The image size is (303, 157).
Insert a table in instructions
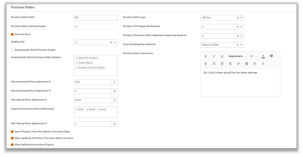[247, 64]
